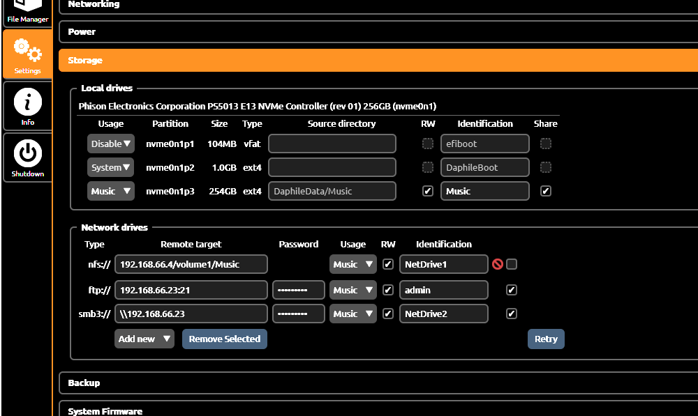Open Usage dropdown for the ftp drive
698x416 pixels.
click(x=353, y=290)
